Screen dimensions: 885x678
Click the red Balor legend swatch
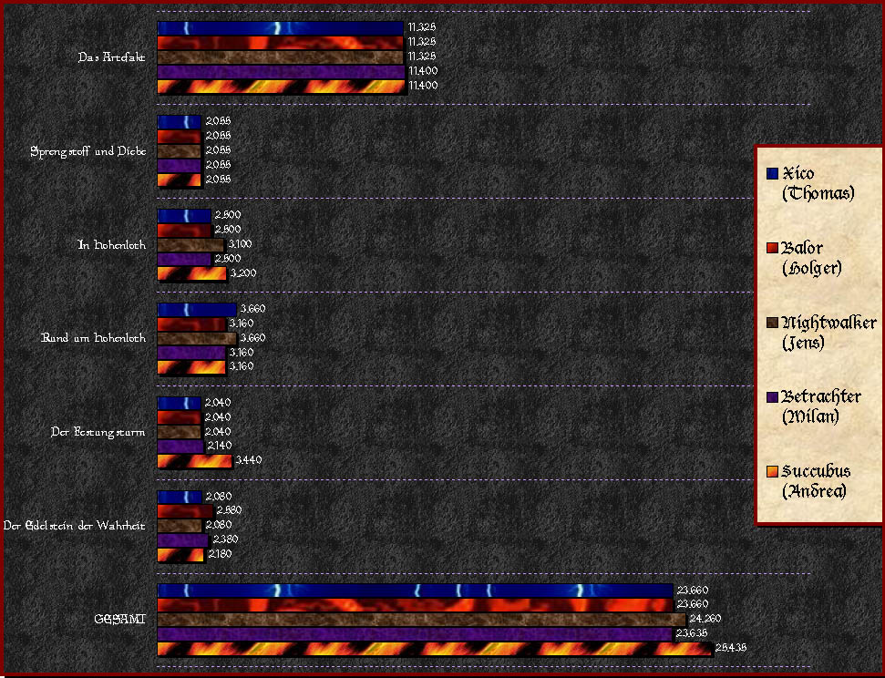point(773,249)
